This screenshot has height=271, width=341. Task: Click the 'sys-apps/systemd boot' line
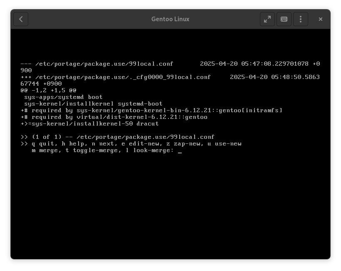click(63, 97)
